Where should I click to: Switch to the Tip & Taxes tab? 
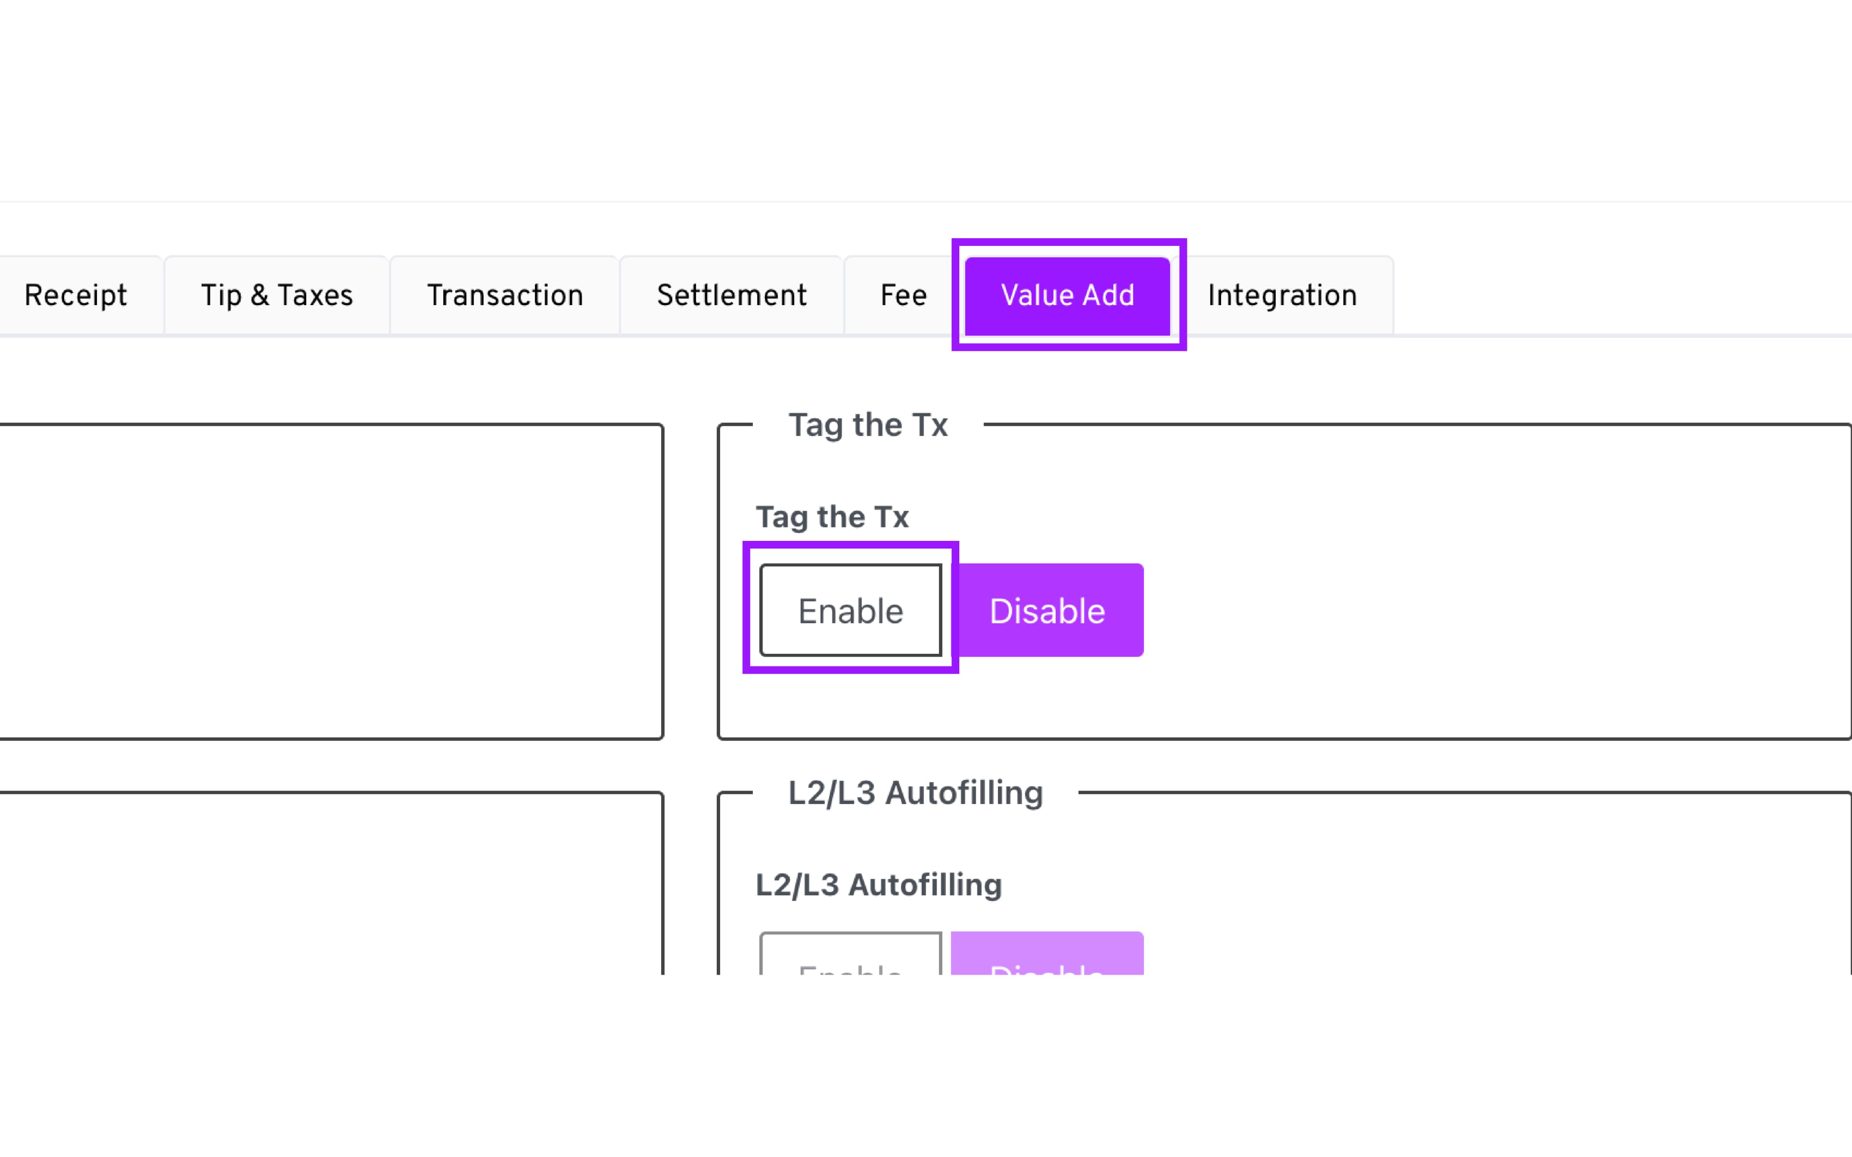tap(276, 296)
